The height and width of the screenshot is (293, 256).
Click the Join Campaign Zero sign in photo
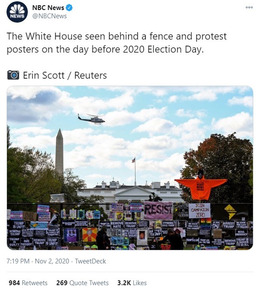click(x=199, y=210)
